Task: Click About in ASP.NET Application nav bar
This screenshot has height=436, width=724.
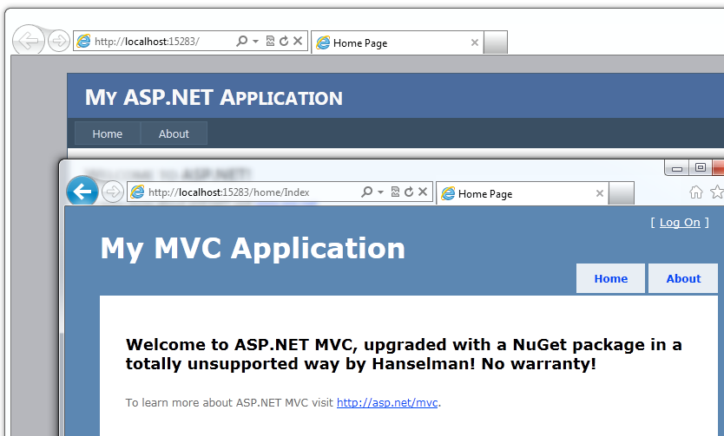Action: tap(174, 133)
